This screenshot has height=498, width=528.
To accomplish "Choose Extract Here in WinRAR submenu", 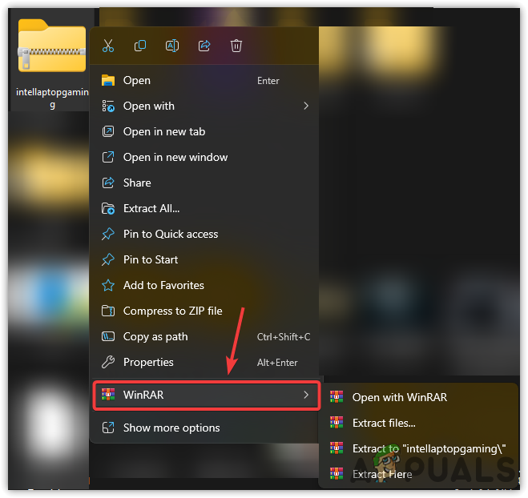I will pyautogui.click(x=417, y=474).
